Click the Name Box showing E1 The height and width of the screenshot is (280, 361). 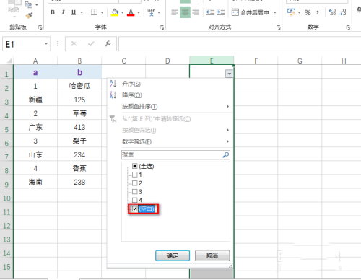coord(23,44)
